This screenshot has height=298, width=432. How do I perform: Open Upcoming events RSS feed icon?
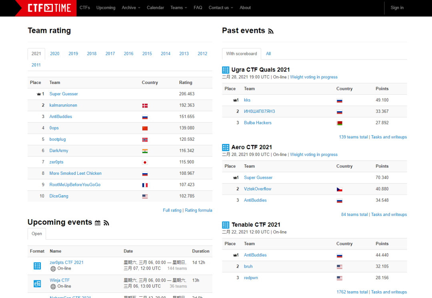[x=106, y=223]
